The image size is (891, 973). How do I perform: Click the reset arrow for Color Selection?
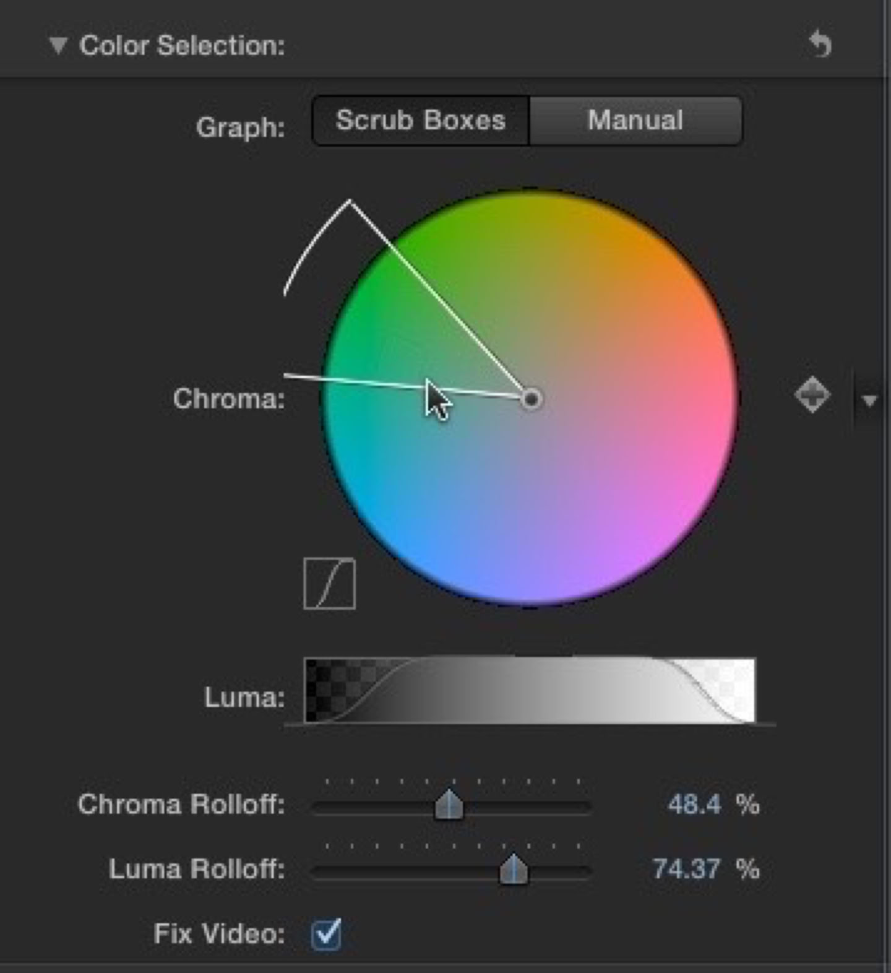pos(820,45)
